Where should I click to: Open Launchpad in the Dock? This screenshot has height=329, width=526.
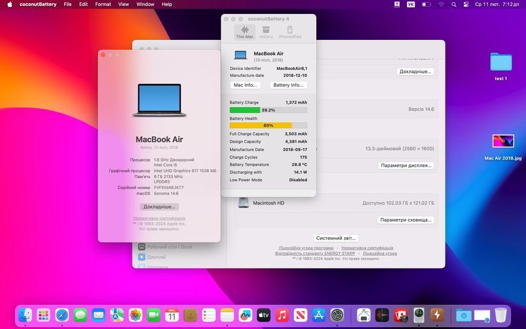44,315
